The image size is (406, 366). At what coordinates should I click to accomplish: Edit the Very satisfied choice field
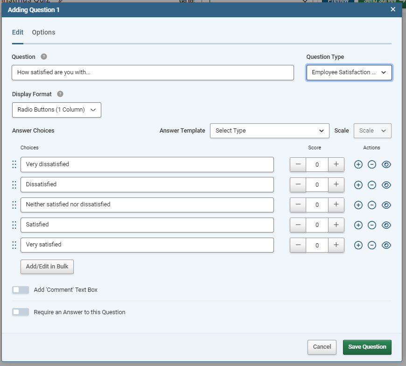(147, 245)
